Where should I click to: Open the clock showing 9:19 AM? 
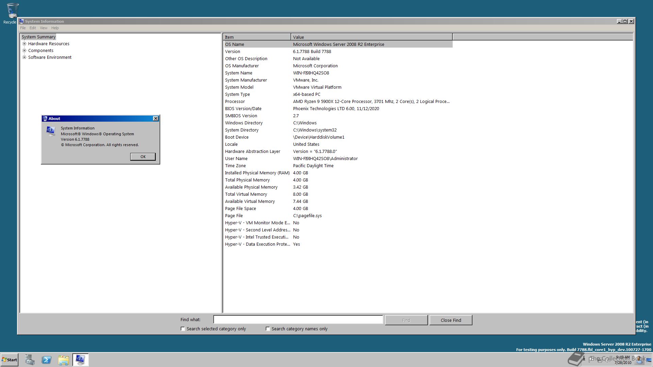tap(623, 360)
